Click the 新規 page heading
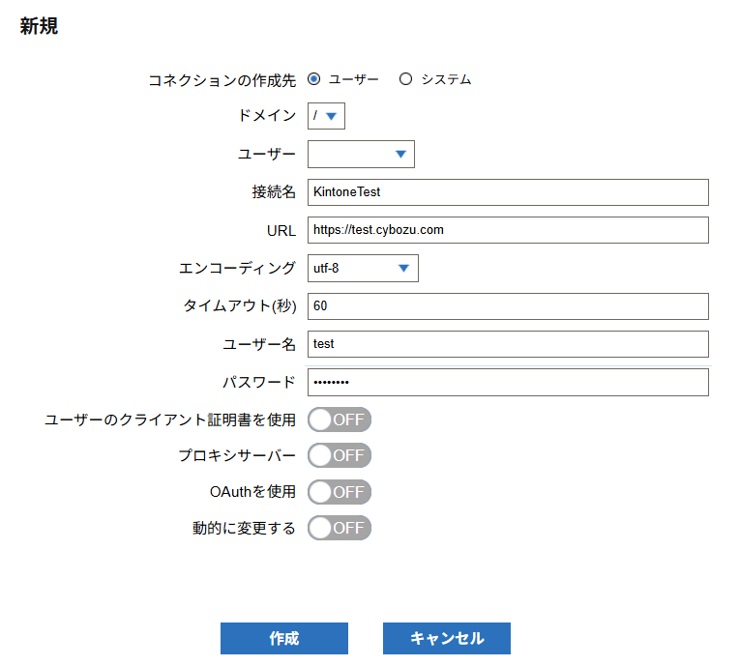The width and height of the screenshot is (739, 666). (x=39, y=27)
